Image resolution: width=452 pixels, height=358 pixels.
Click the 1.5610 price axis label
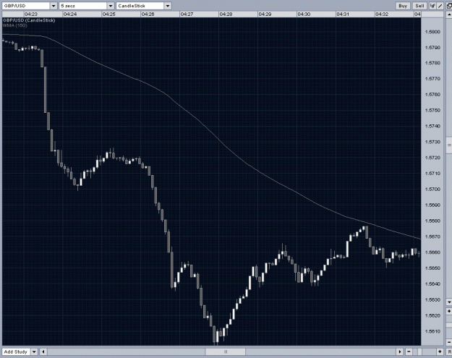[432, 331]
